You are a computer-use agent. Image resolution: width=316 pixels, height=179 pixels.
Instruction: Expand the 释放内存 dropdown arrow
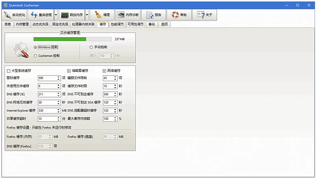pyautogui.click(x=87, y=15)
